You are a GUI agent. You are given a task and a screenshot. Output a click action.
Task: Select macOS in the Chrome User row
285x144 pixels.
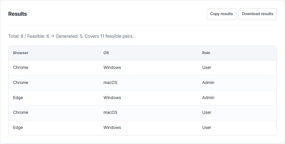point(110,113)
